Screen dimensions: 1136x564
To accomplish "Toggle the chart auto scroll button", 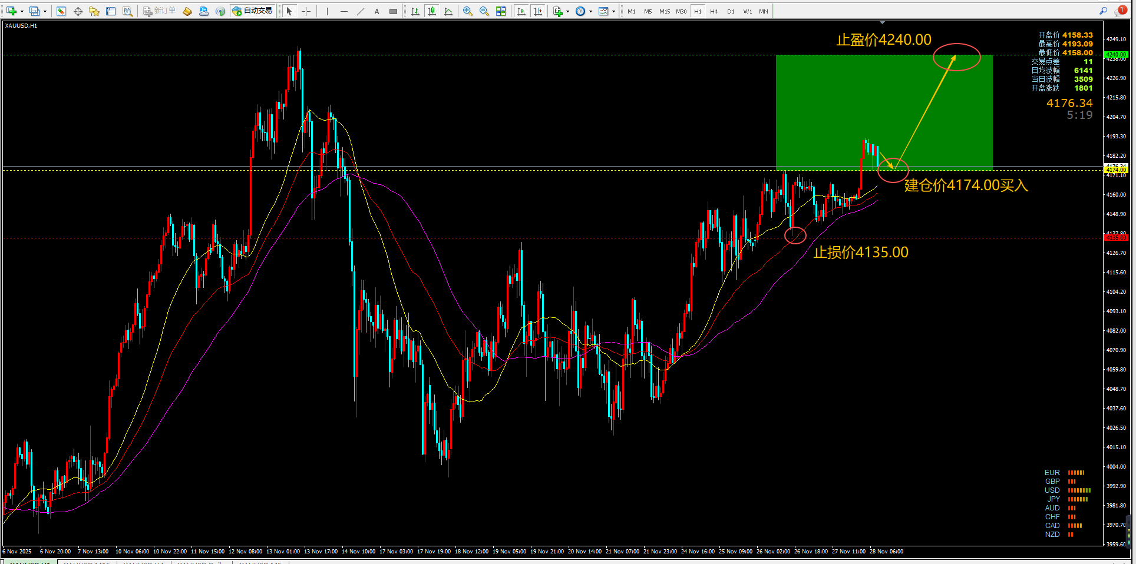I will 521,11.
